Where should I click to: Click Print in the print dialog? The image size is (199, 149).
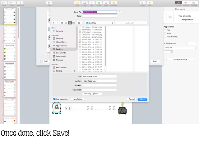pyautogui.click(x=155, y=61)
